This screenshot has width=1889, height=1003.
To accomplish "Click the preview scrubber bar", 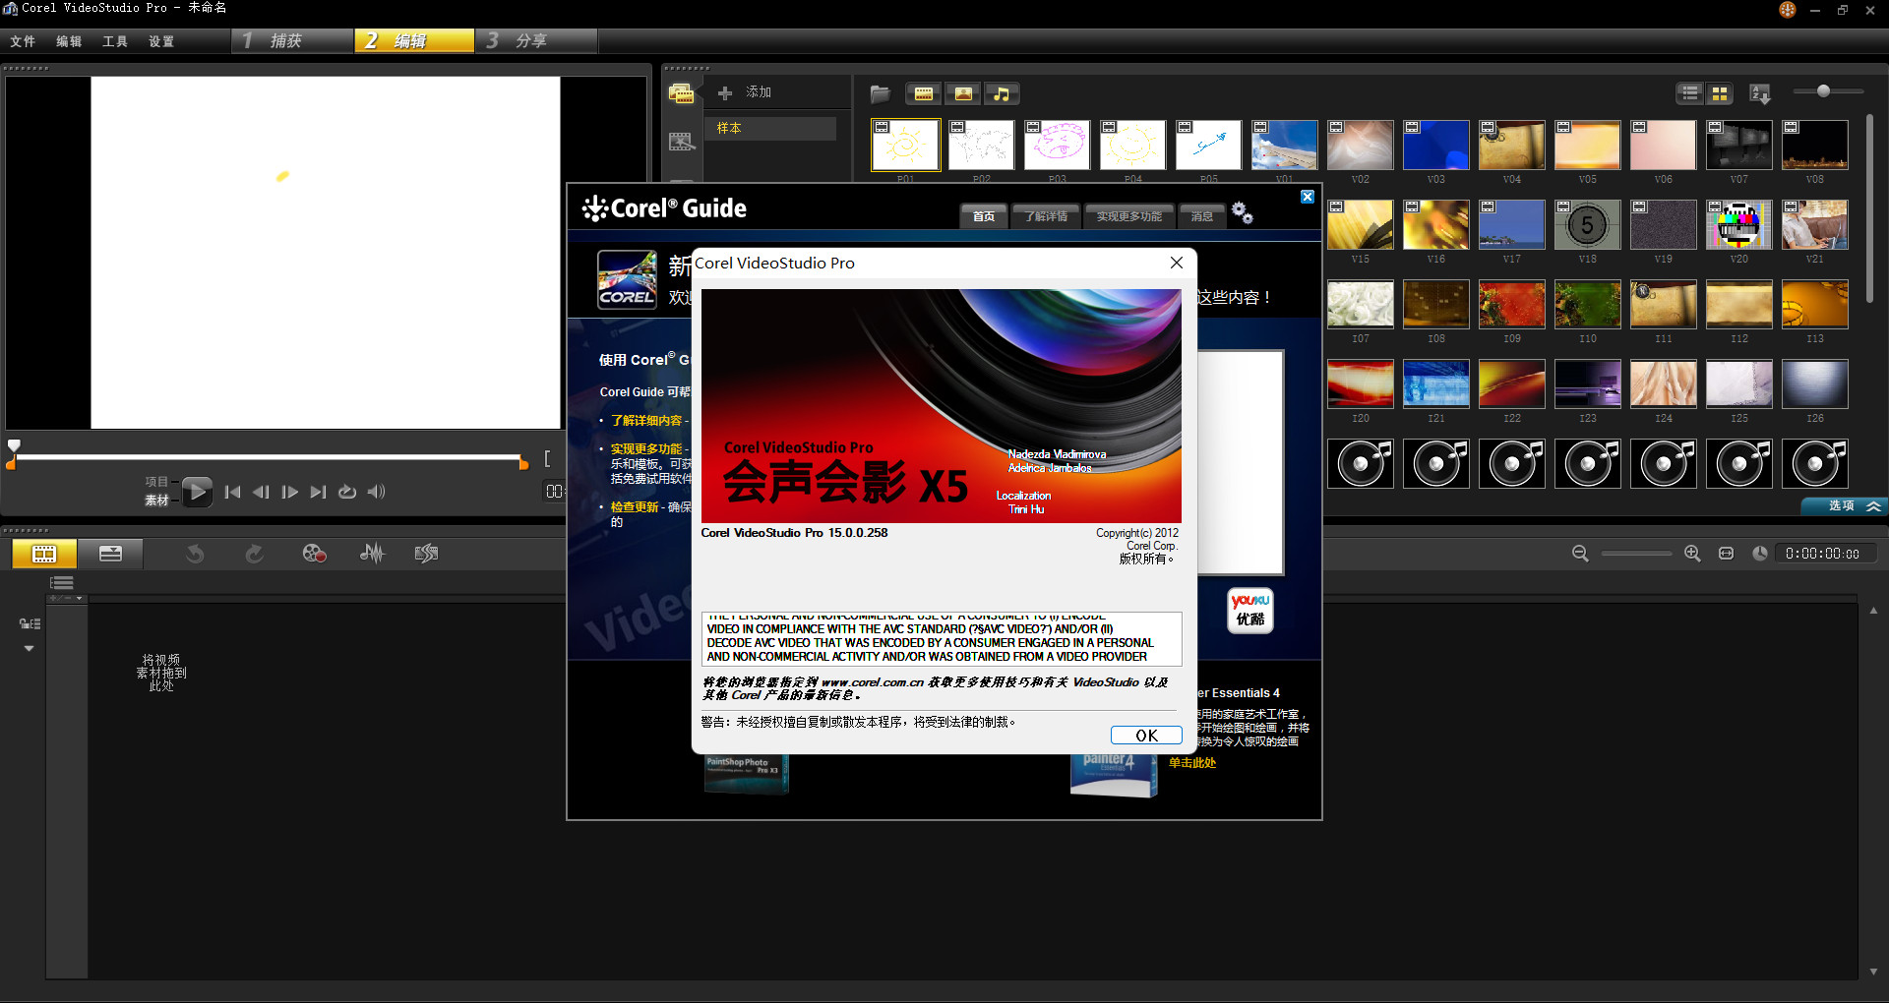I will 269,457.
